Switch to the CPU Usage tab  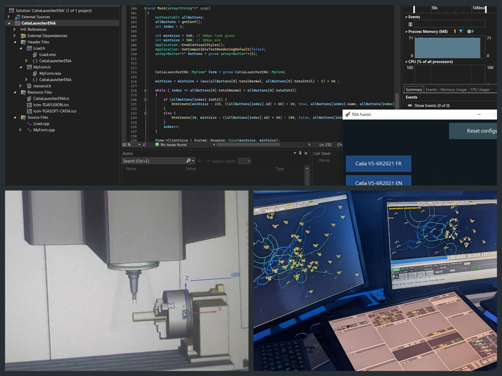479,90
